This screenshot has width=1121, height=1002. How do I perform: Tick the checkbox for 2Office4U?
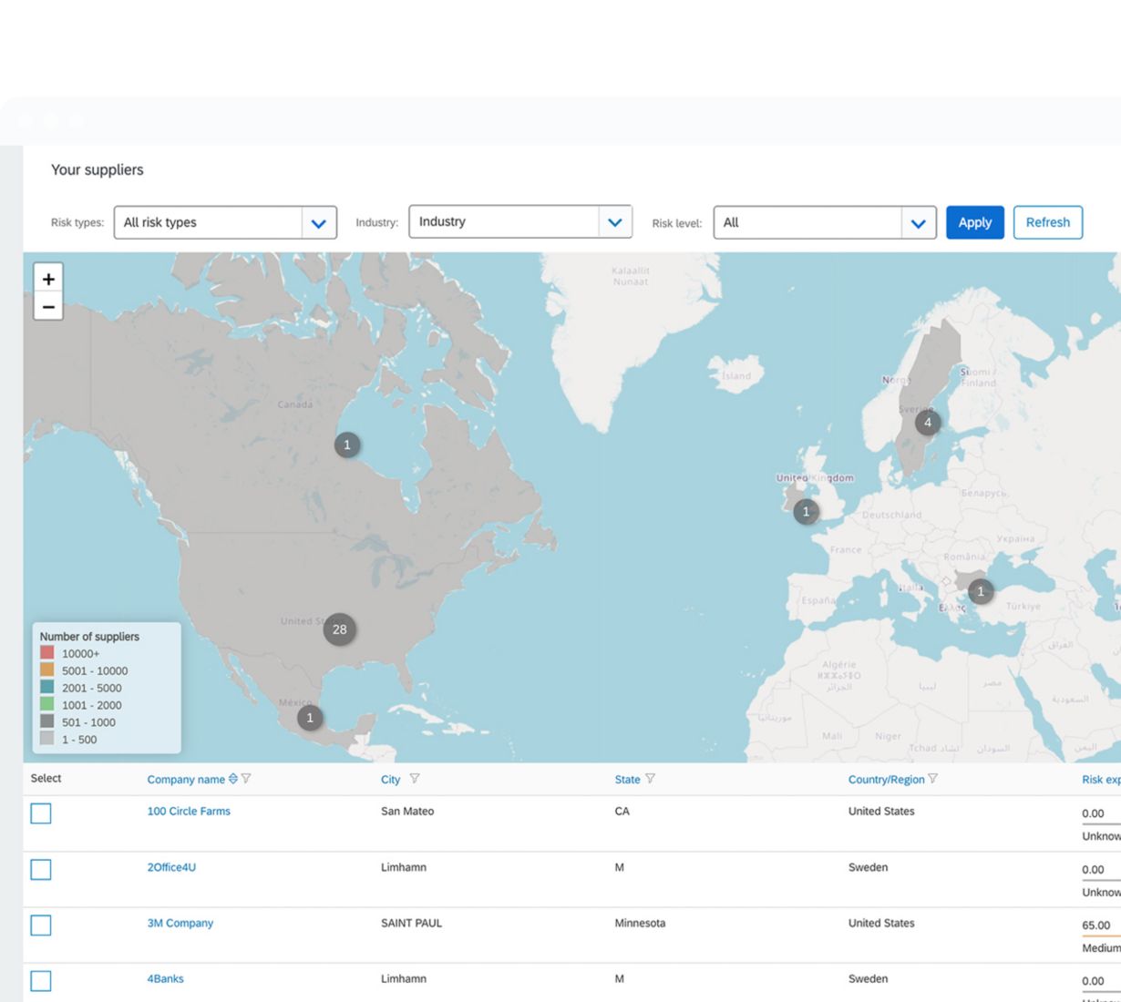[x=41, y=870]
